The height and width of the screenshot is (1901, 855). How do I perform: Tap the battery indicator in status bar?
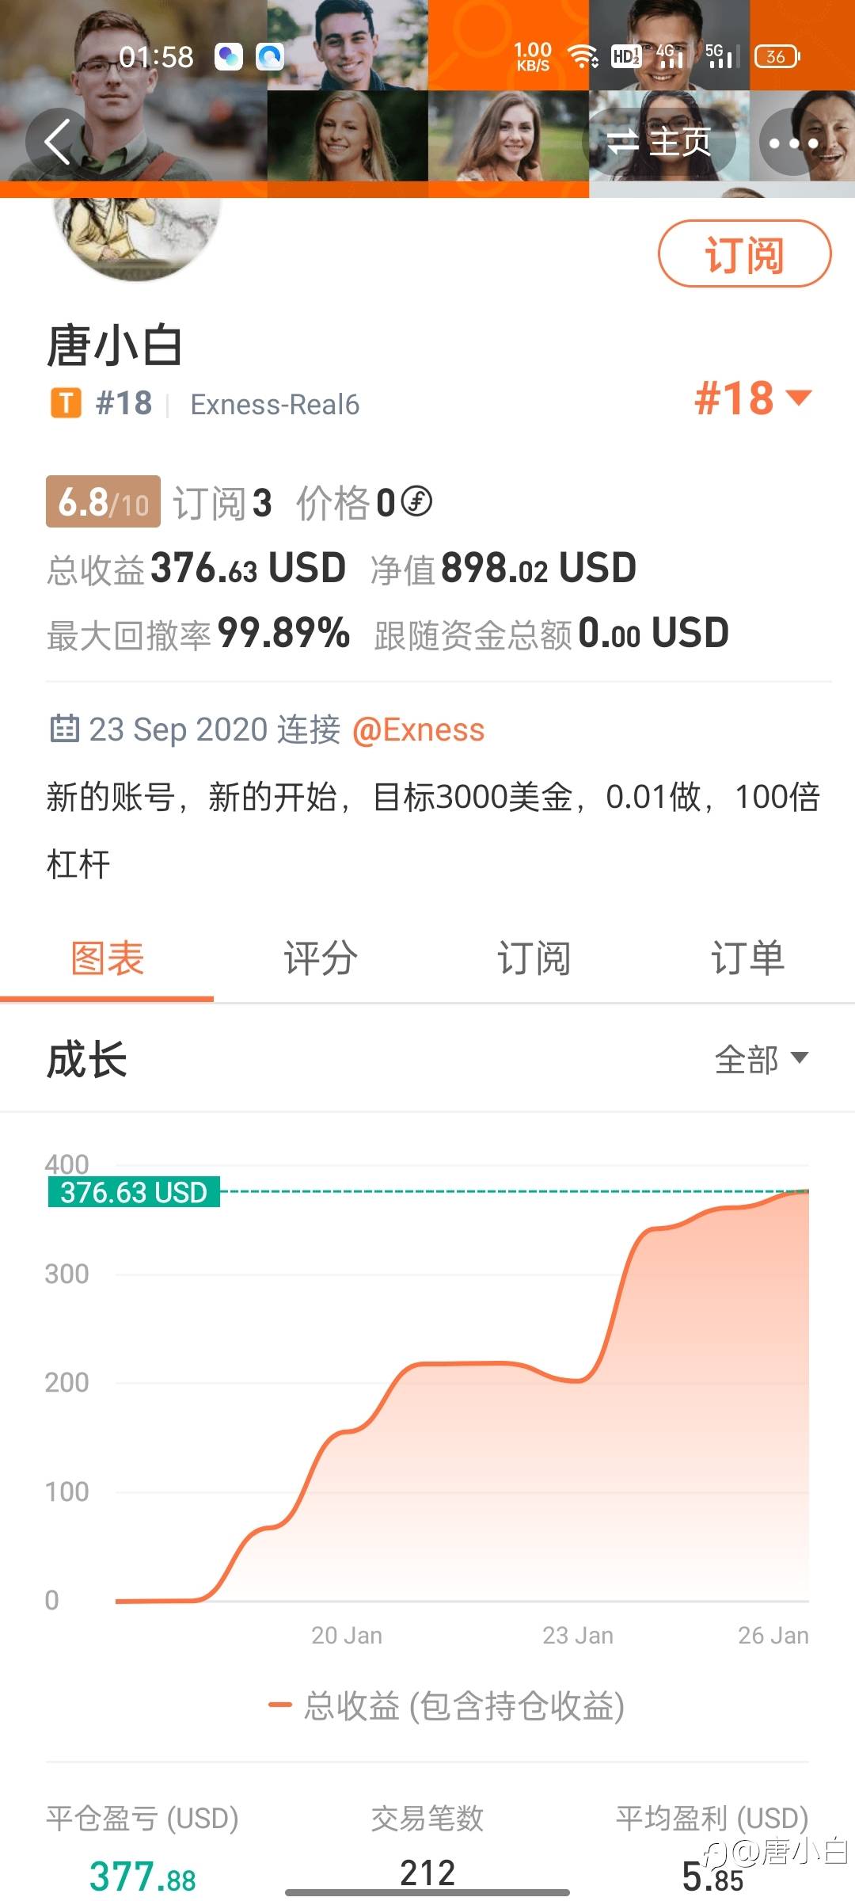777,57
